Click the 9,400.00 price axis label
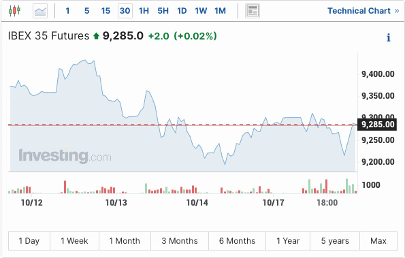 coord(378,74)
